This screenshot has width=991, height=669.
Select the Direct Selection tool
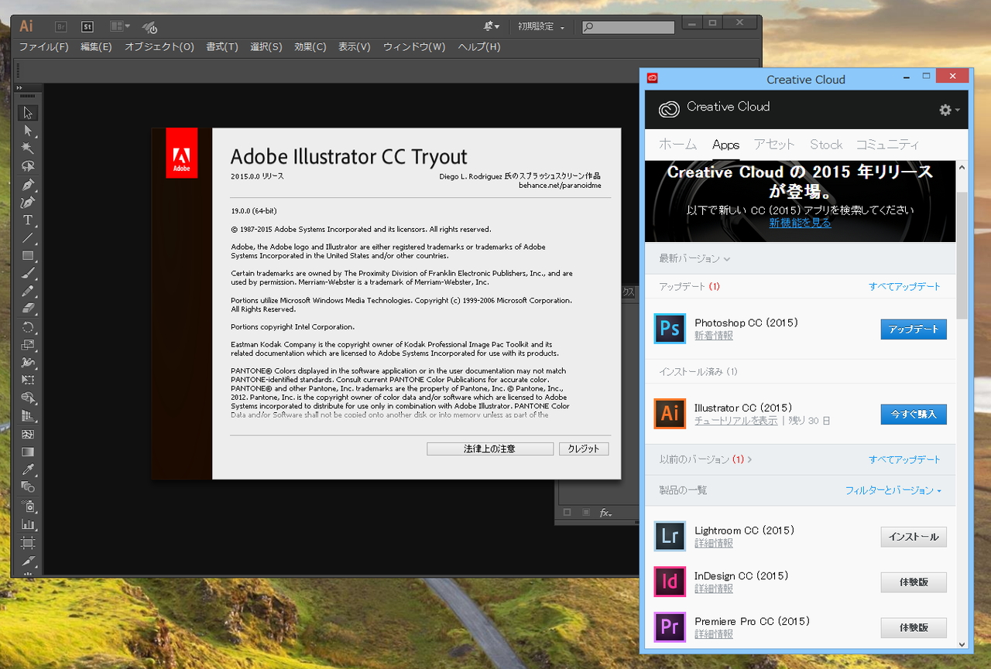tap(28, 131)
